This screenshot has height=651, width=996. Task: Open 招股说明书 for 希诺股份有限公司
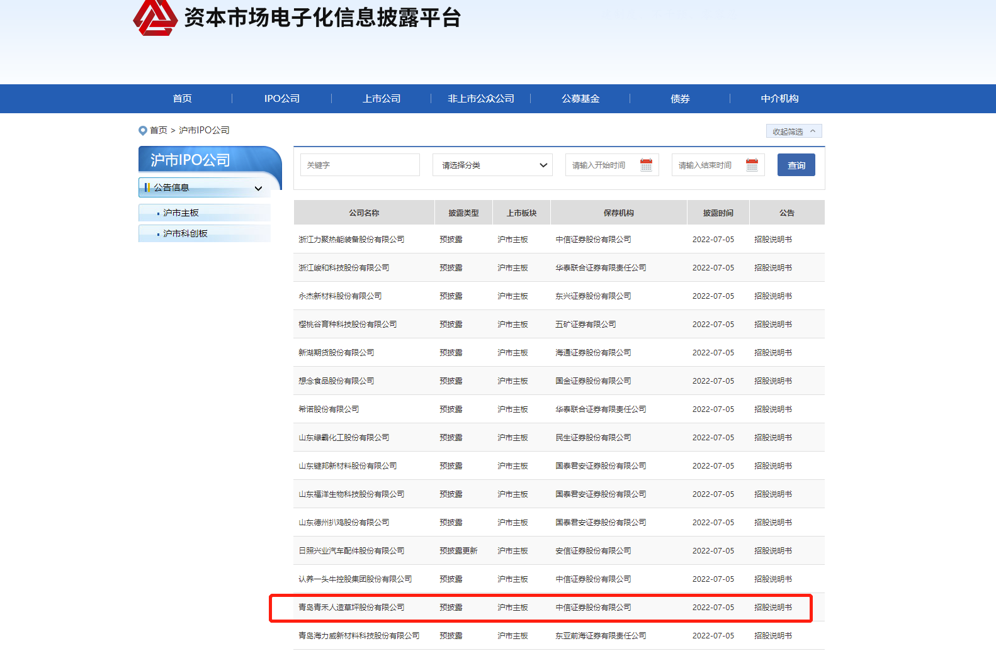[773, 409]
